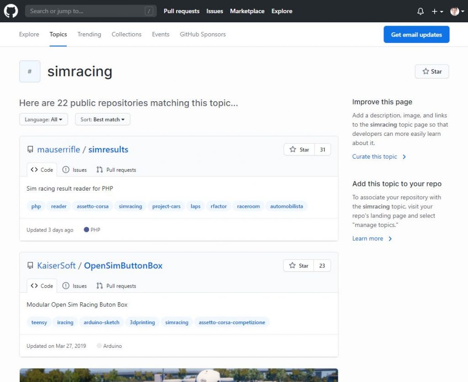
Task: Click the project-cars topic tag
Action: 166,206
